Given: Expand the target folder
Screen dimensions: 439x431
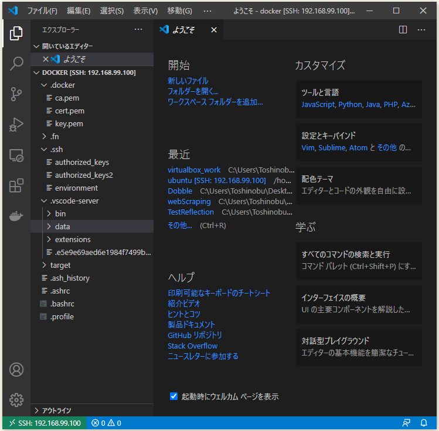Looking at the screenshot, I should (44, 265).
